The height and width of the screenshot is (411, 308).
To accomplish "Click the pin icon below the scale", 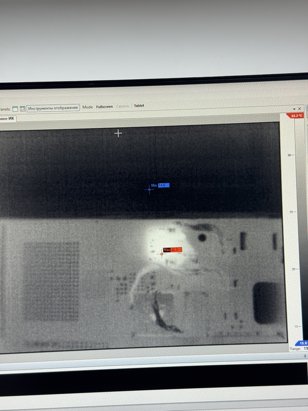I will pyautogui.click(x=305, y=355).
